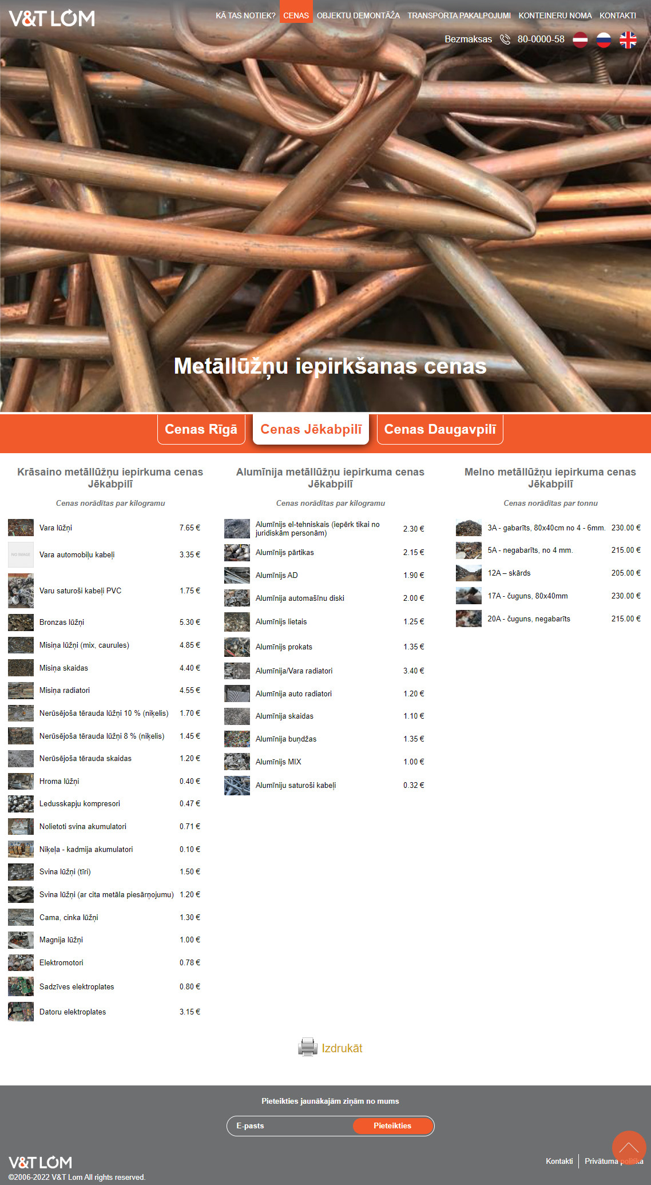Open the Kontakti link in the footer

(559, 1161)
